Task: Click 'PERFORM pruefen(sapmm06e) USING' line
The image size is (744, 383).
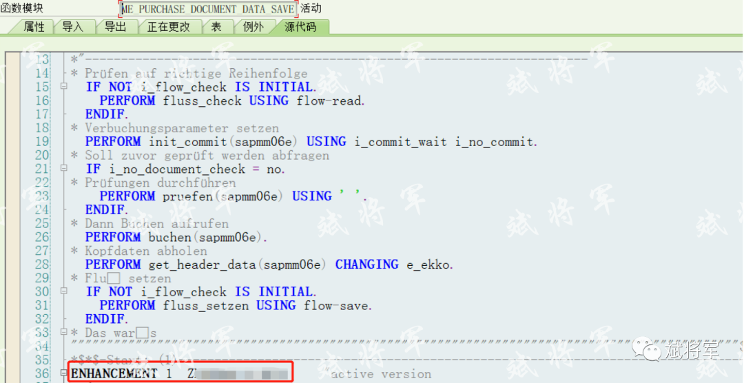Action: (x=234, y=196)
